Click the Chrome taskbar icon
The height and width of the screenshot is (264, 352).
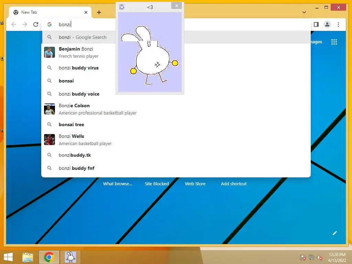(49, 257)
